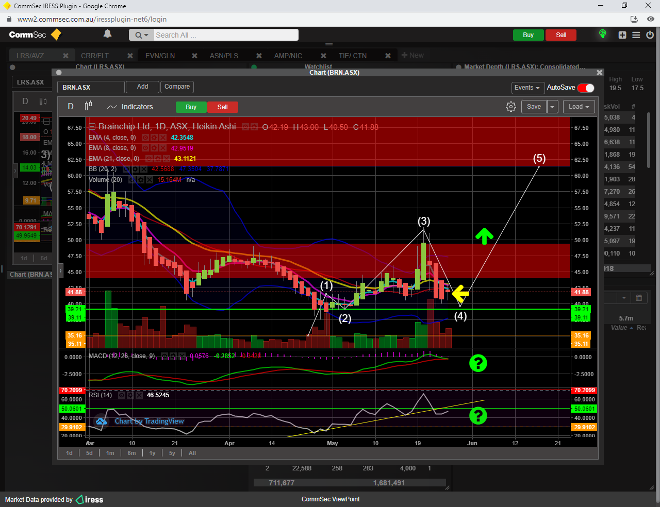660x507 pixels.
Task: Expand the chart's left side panel arrow
Action: click(x=60, y=270)
